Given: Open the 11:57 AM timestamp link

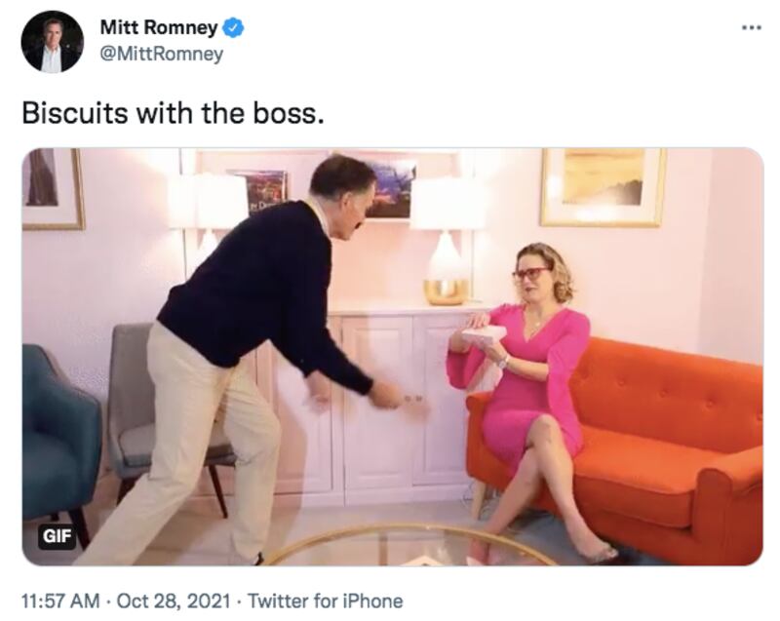Looking at the screenshot, I should tap(60, 601).
